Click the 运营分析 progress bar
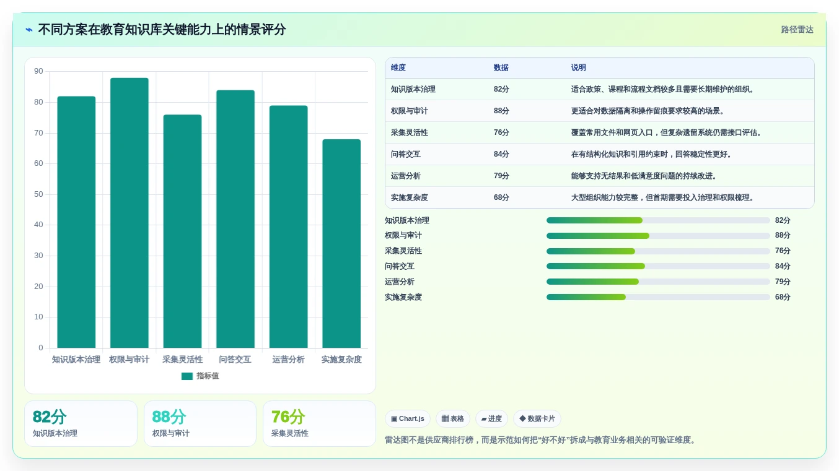The width and height of the screenshot is (839, 471). [658, 282]
